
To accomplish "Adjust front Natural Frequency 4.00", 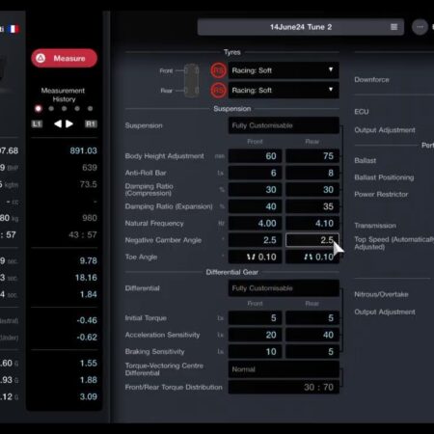I will tap(255, 223).
